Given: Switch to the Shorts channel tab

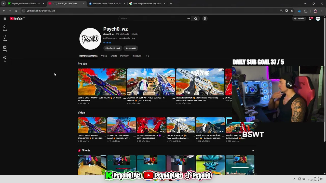Looking at the screenshot, I should (114, 56).
